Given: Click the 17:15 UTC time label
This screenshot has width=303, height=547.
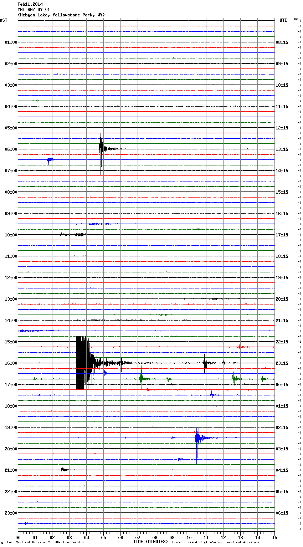Looking at the screenshot, I should pyautogui.click(x=282, y=235).
